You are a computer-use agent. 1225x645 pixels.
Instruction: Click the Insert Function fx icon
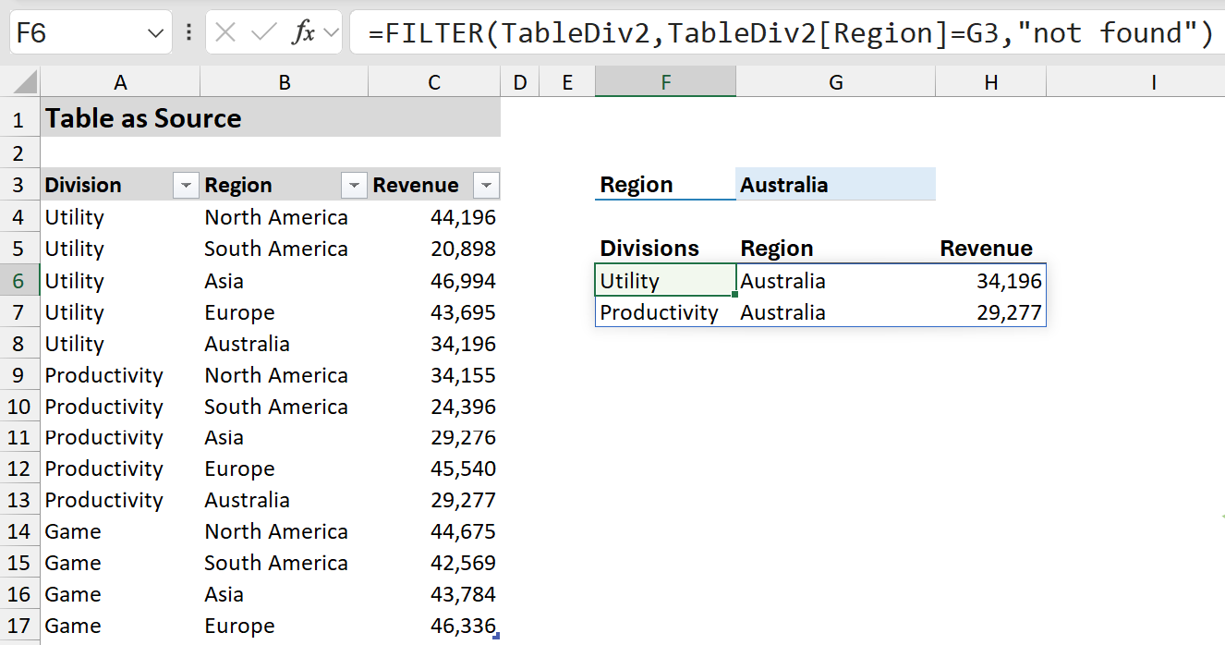click(x=303, y=33)
